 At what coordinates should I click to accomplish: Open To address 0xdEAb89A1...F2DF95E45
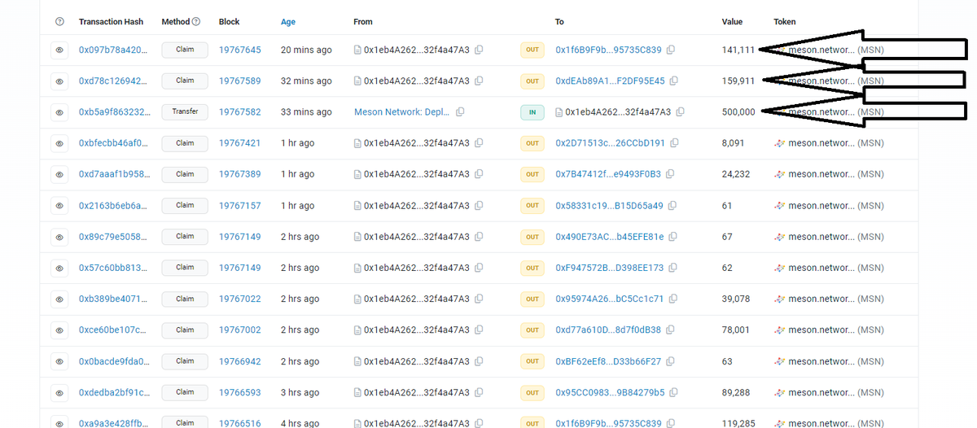point(610,81)
